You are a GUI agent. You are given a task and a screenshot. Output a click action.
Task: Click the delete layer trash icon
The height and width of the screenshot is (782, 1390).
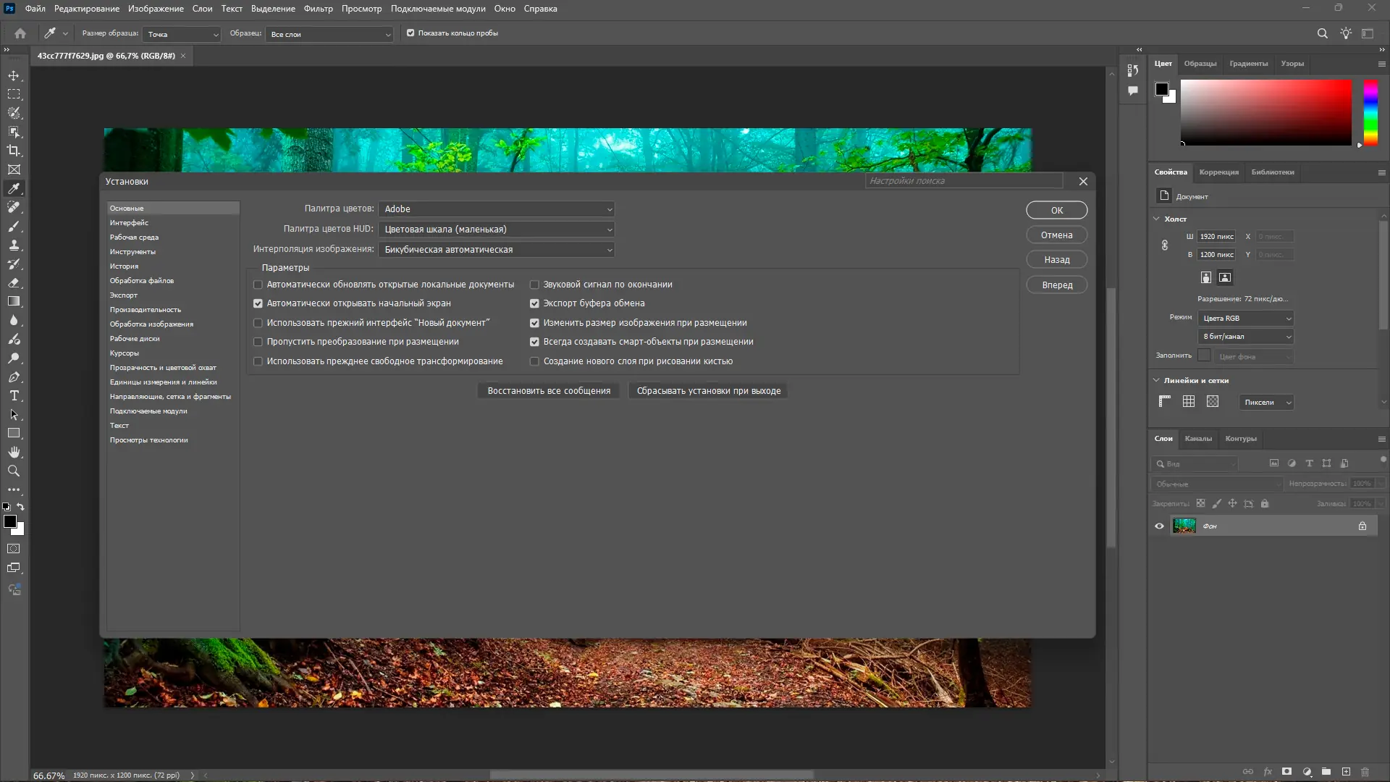tap(1365, 772)
